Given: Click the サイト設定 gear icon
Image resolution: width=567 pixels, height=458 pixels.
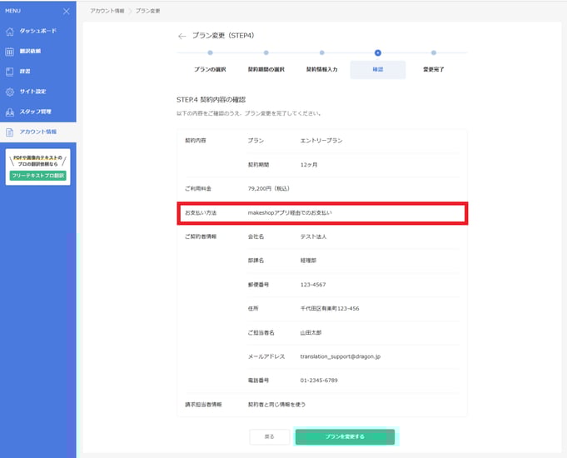Looking at the screenshot, I should 10,92.
